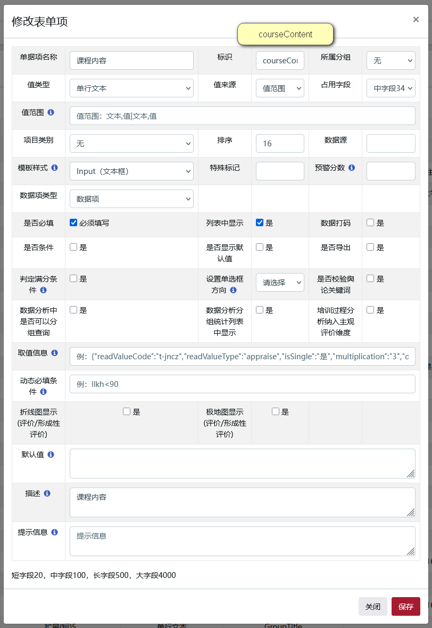Click the 值范围 text input
The image size is (432, 628).
coord(242,115)
